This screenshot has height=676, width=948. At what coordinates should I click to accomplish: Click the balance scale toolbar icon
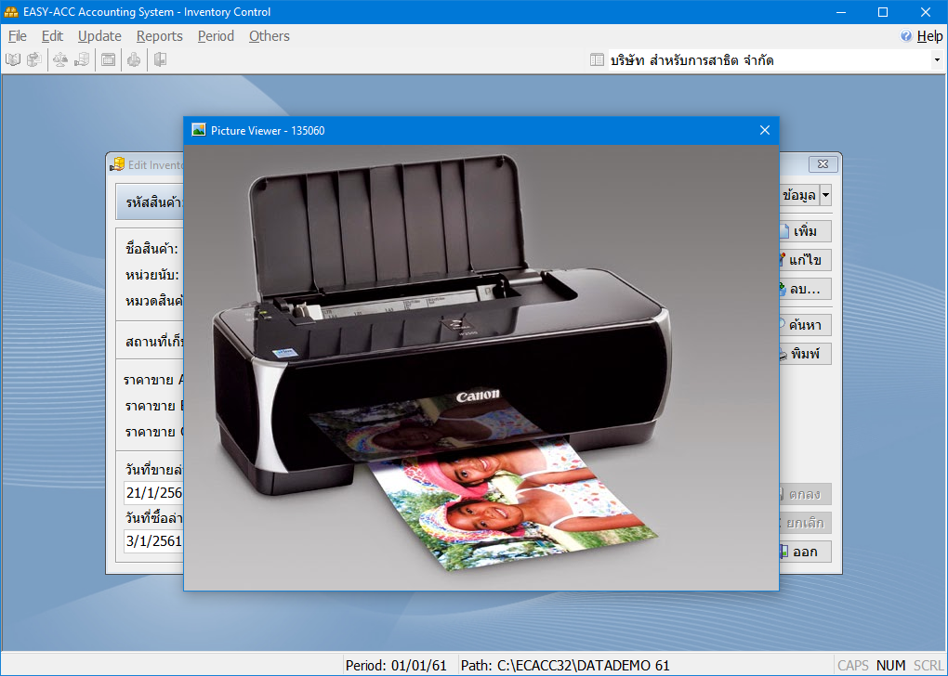pos(60,60)
